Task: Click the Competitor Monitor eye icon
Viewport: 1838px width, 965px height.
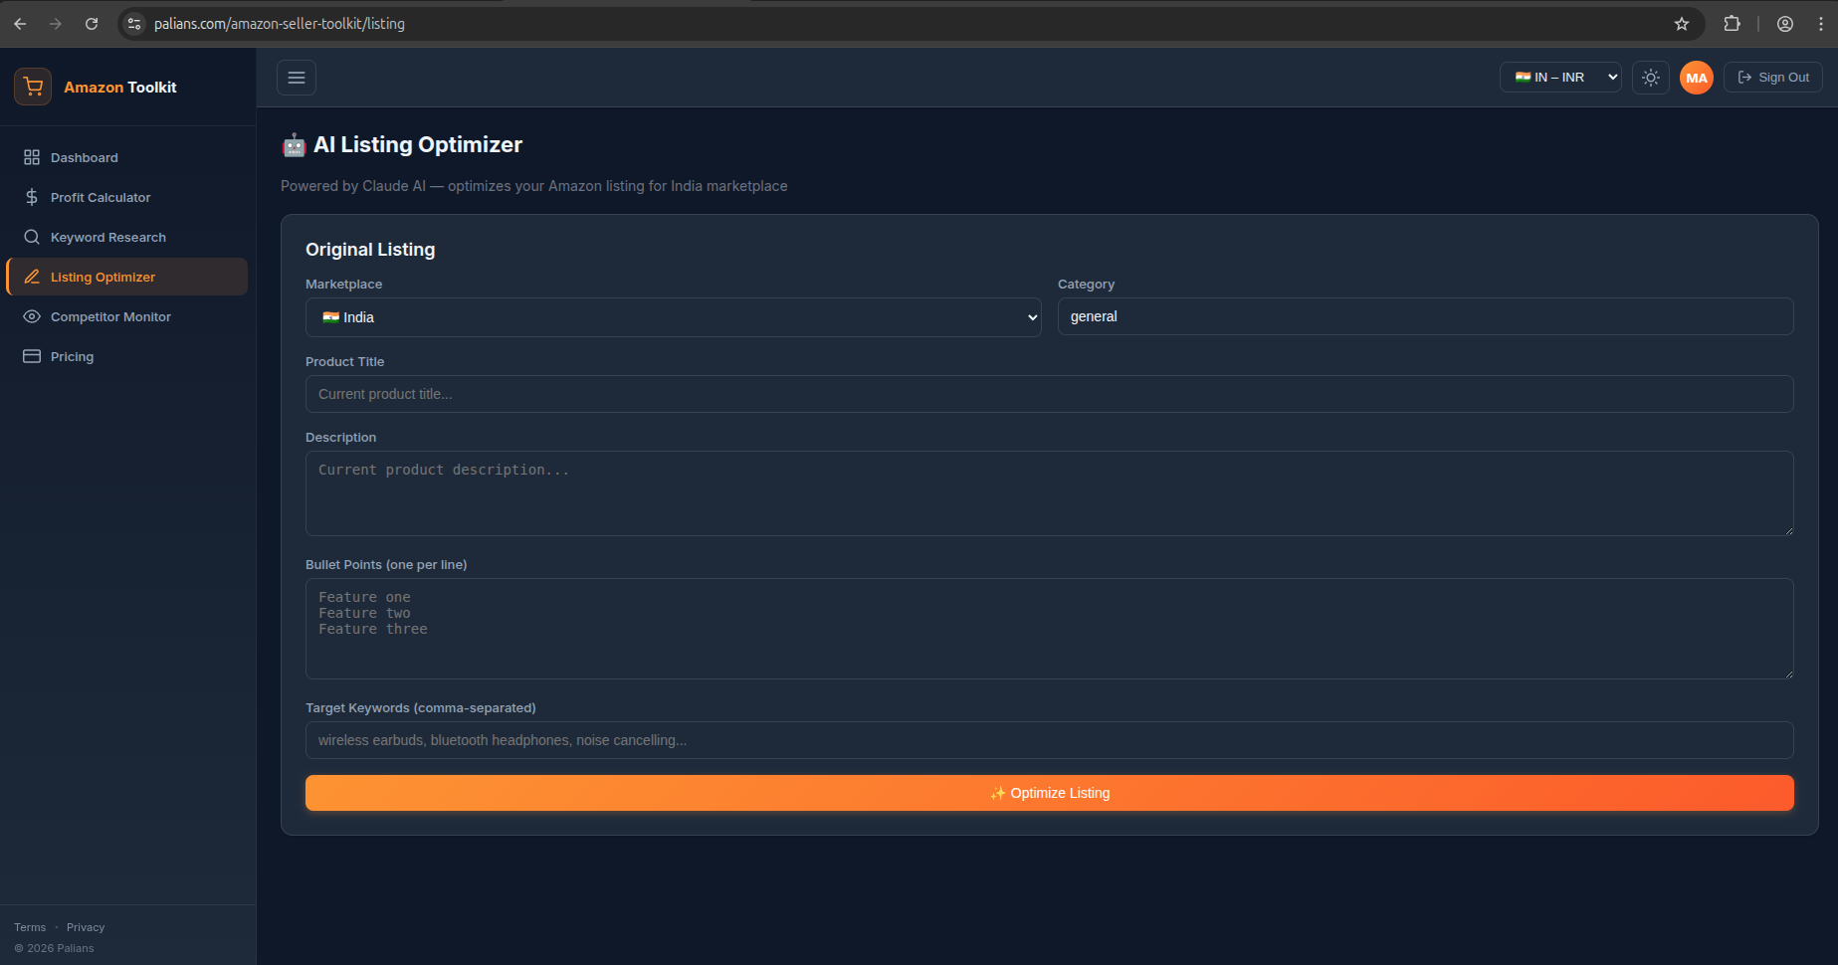Action: (x=31, y=316)
